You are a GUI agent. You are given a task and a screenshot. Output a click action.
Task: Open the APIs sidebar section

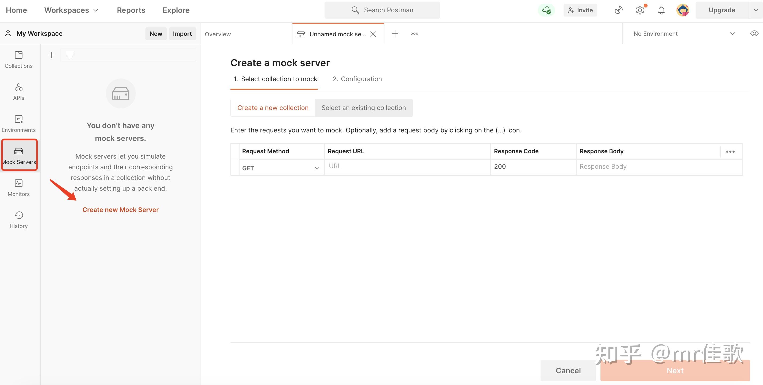(18, 92)
